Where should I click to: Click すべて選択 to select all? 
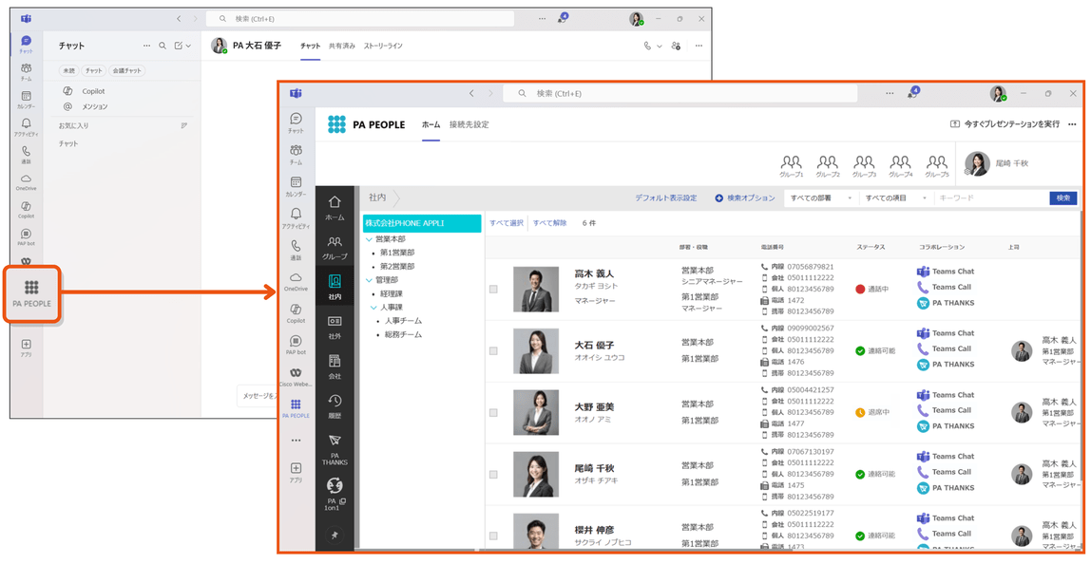pos(507,223)
